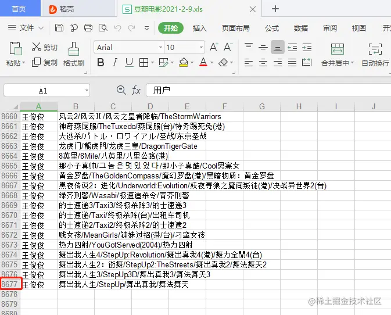The height and width of the screenshot is (315, 391).
Task: Go to the Home (首页) tab
Action: point(19,9)
